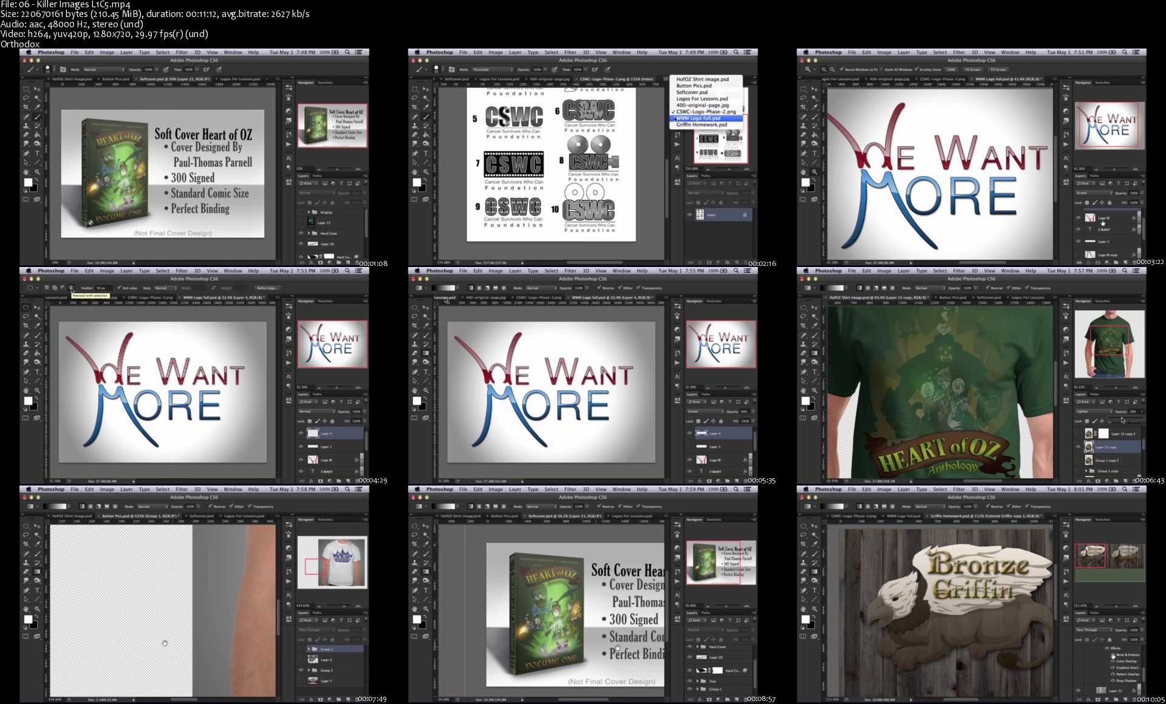Toggle Reverse checkbox in 00:06:43 frame
The height and width of the screenshot is (704, 1166).
[x=988, y=288]
